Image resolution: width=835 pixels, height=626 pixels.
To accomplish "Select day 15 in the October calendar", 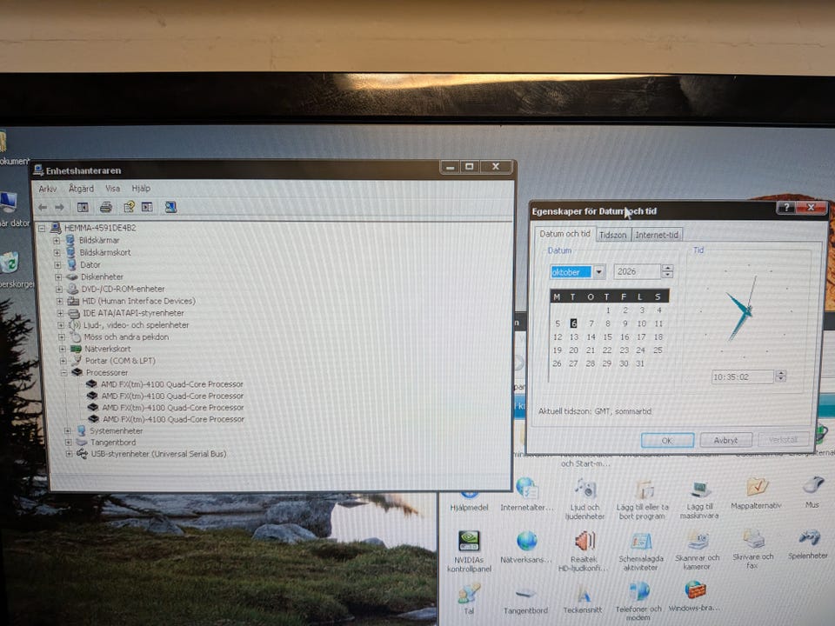I will [x=608, y=337].
